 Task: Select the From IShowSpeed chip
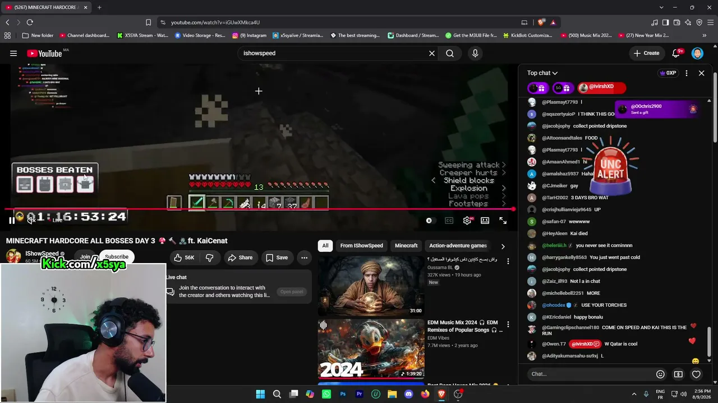point(362,246)
